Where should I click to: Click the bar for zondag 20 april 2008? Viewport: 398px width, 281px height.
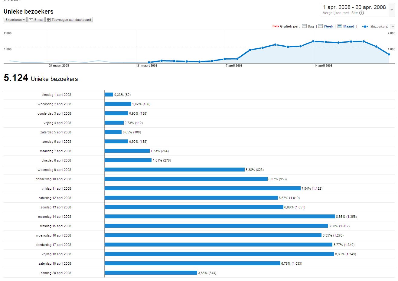click(151, 273)
